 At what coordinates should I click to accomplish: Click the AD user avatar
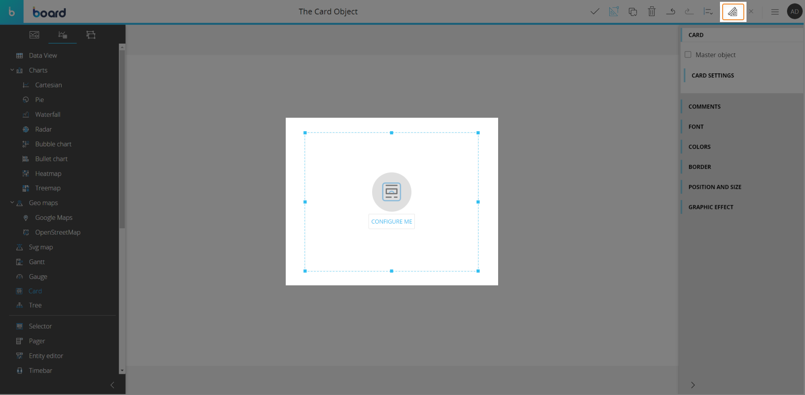click(795, 12)
